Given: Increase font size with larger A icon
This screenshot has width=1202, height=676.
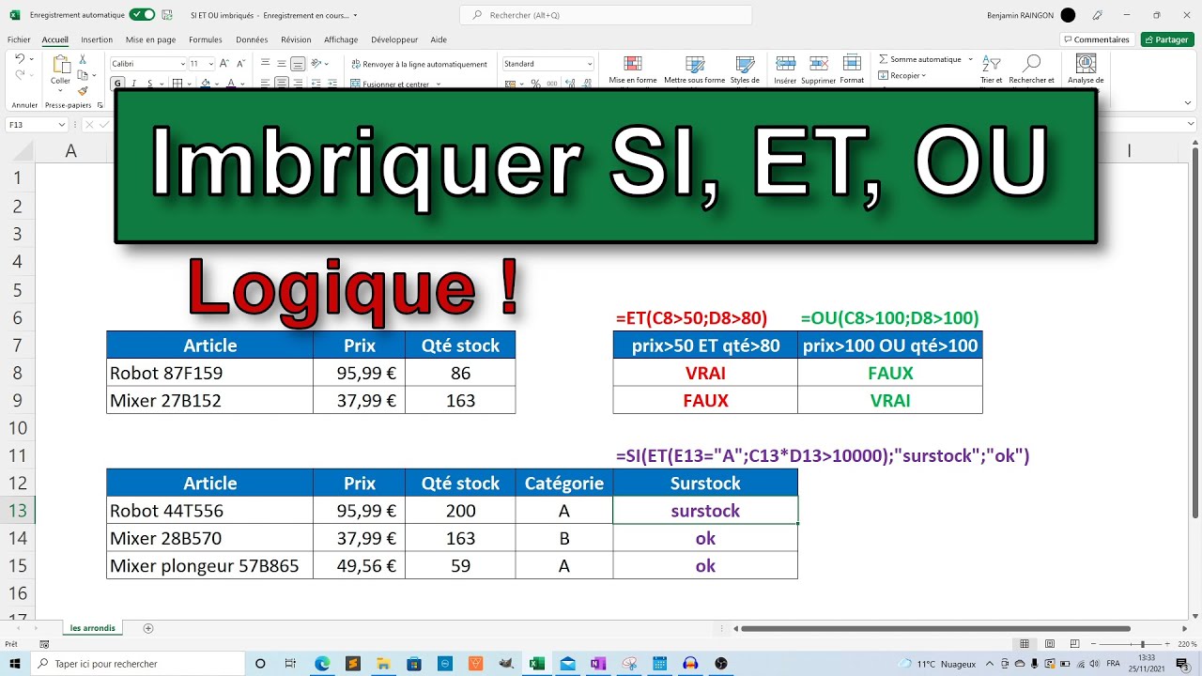Looking at the screenshot, I should pyautogui.click(x=225, y=64).
